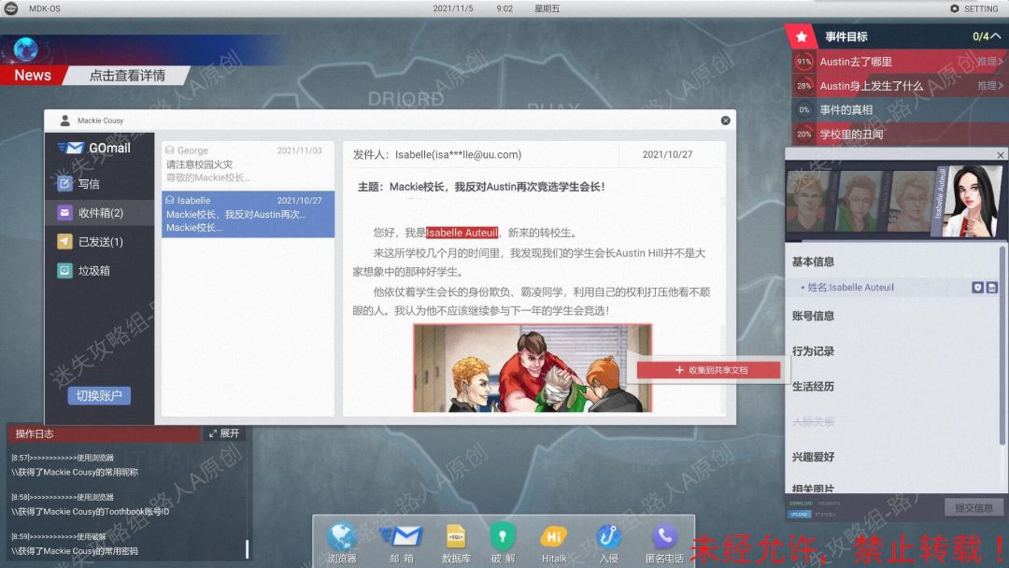Image resolution: width=1009 pixels, height=568 pixels.
Task: Click 提交信息 submit button
Action: 973,508
